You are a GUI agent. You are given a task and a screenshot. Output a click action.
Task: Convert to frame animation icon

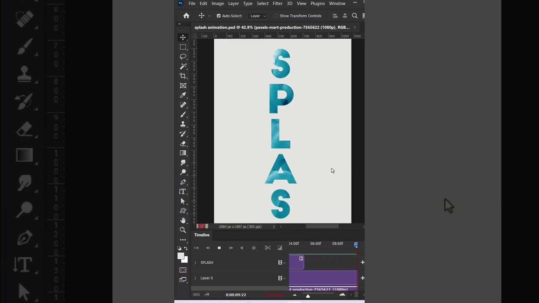click(x=196, y=295)
